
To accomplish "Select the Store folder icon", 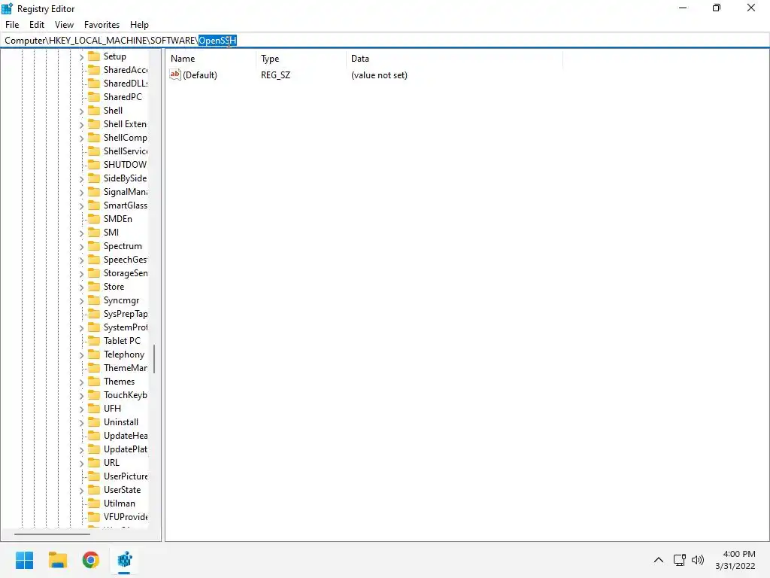I will (x=94, y=287).
